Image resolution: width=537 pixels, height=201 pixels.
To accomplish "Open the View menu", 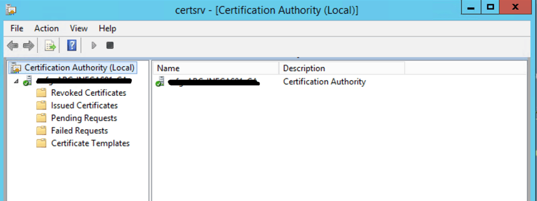I will click(79, 28).
